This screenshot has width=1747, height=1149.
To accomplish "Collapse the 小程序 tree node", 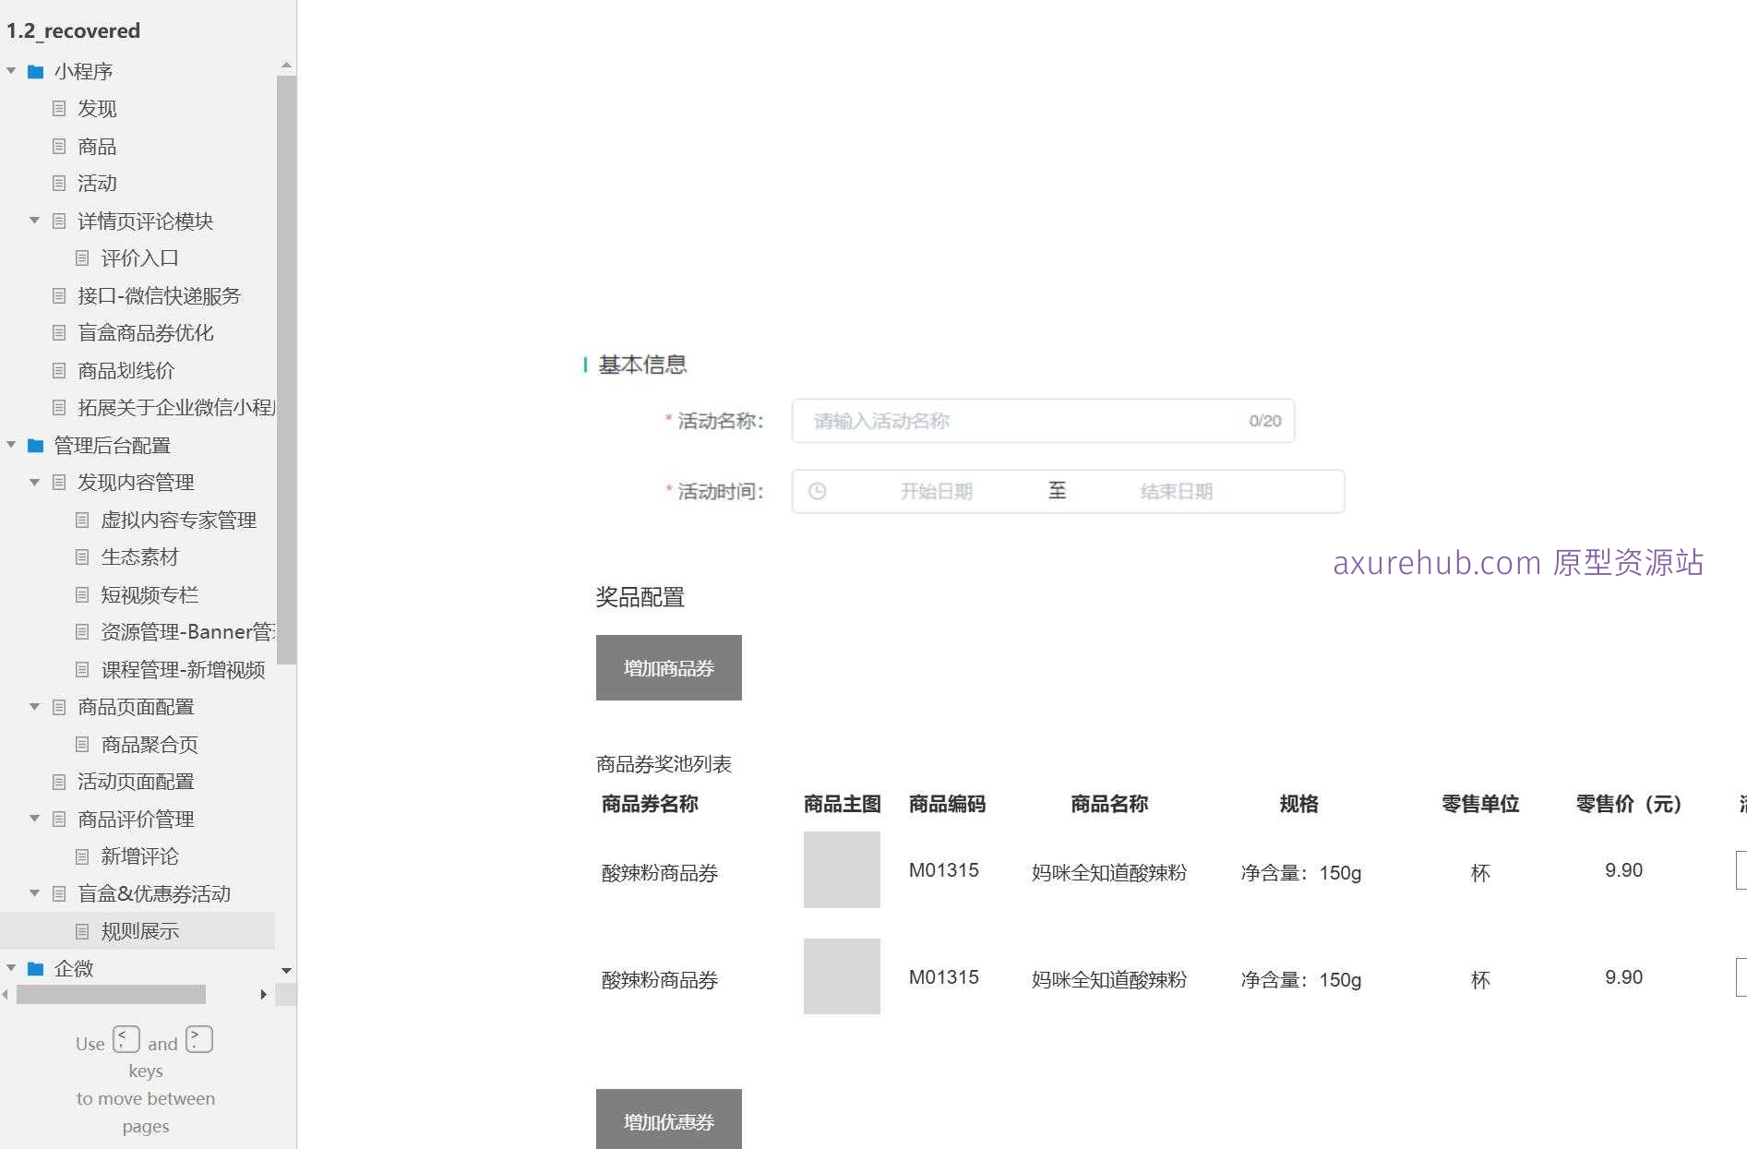I will (x=11, y=70).
